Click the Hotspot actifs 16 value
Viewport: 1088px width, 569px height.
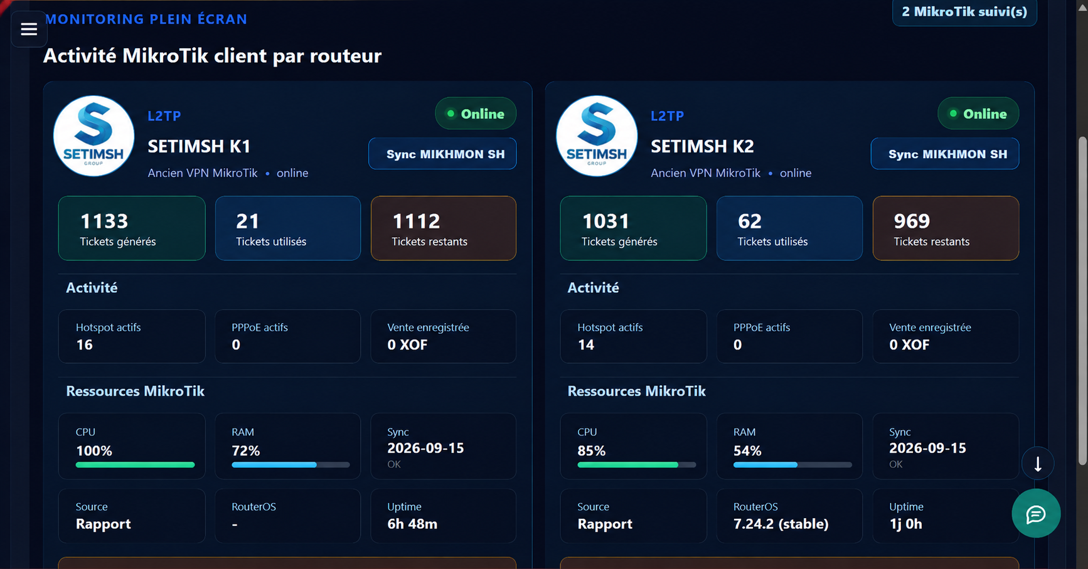click(x=85, y=345)
